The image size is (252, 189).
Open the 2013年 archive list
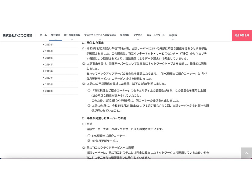(49, 71)
